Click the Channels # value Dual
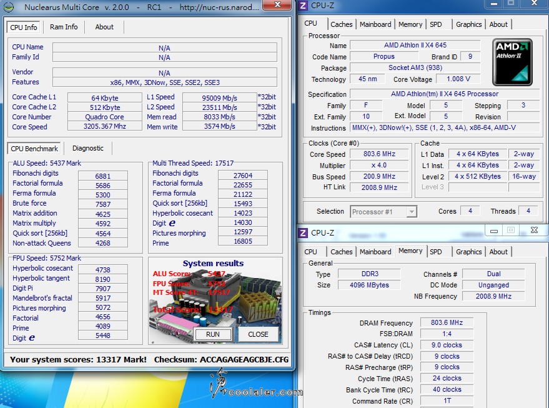Screen dimensions: 549x408 pyautogui.click(x=493, y=274)
